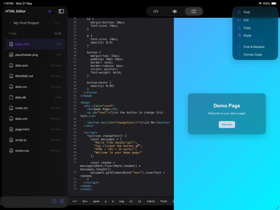Screen dimensions: 280x210
Task: Insert generic tag snippet button
Action: tap(75, 201)
